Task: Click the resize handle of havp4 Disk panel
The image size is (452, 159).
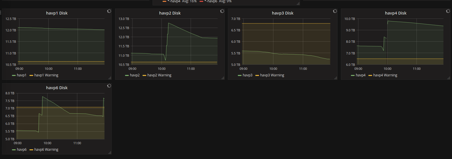Action: [x=449, y=78]
